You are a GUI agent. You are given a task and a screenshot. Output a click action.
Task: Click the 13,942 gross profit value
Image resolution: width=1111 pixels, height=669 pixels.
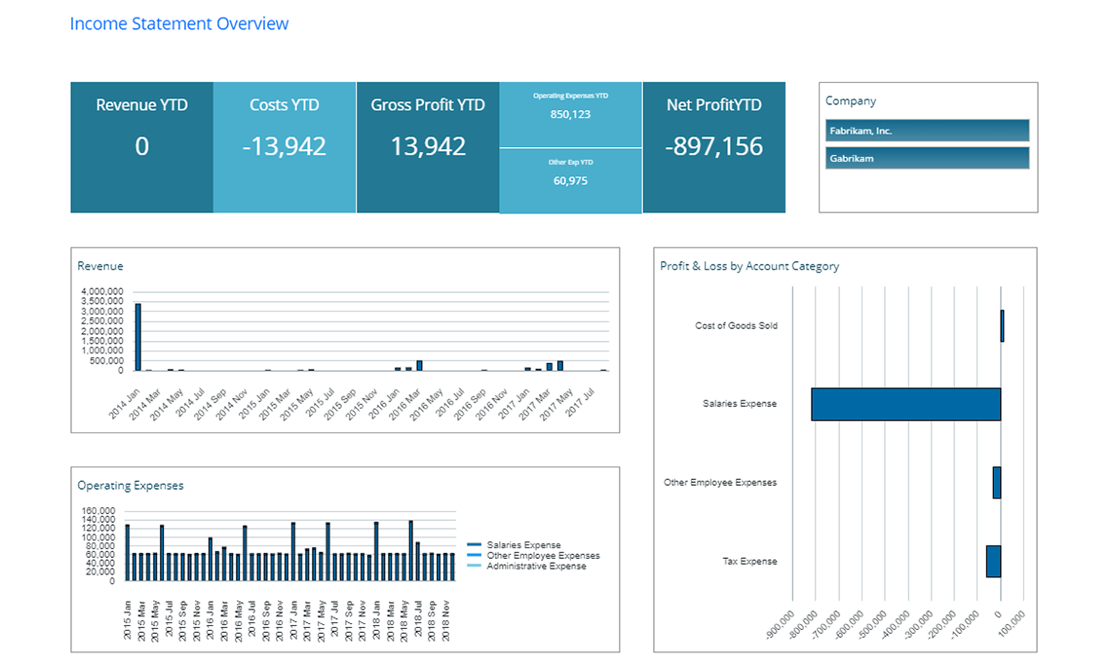[428, 146]
